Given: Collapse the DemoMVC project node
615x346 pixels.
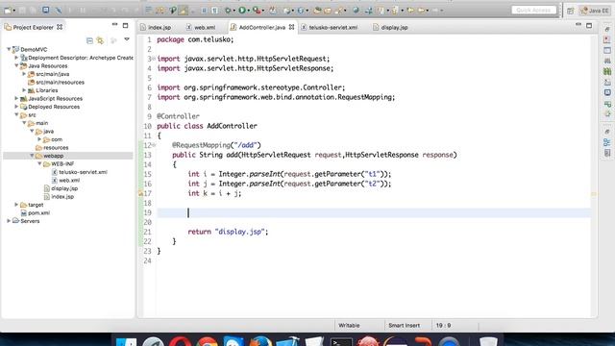Looking at the screenshot, I should click(9, 49).
